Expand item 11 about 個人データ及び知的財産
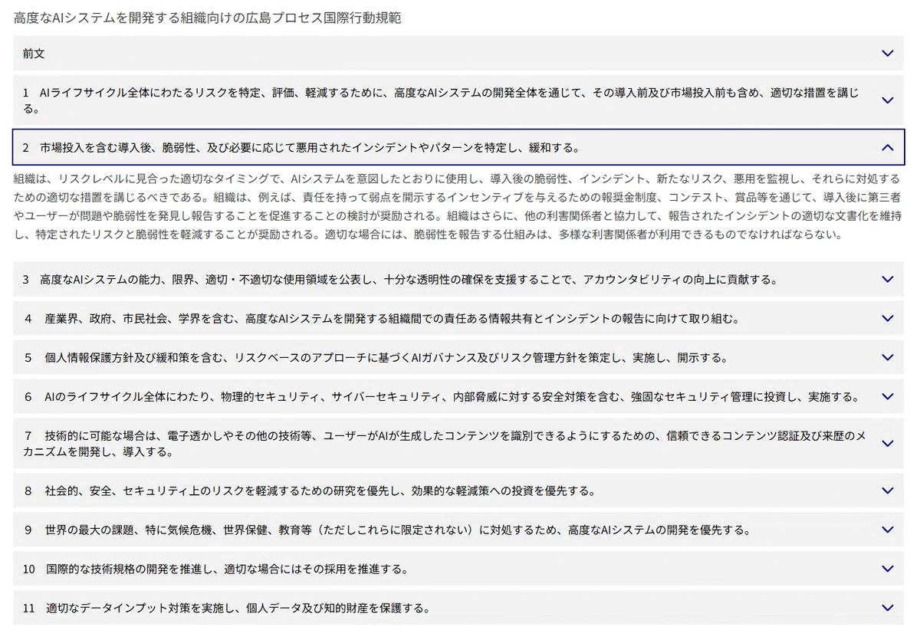920x640 pixels. tap(458, 608)
